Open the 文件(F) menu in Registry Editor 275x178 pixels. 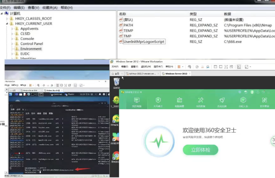coord(5,8)
